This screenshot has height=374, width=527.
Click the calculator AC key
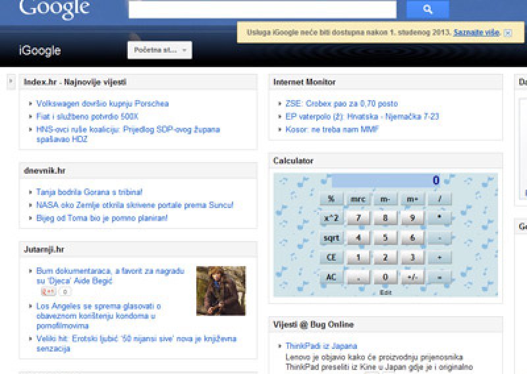tap(331, 278)
